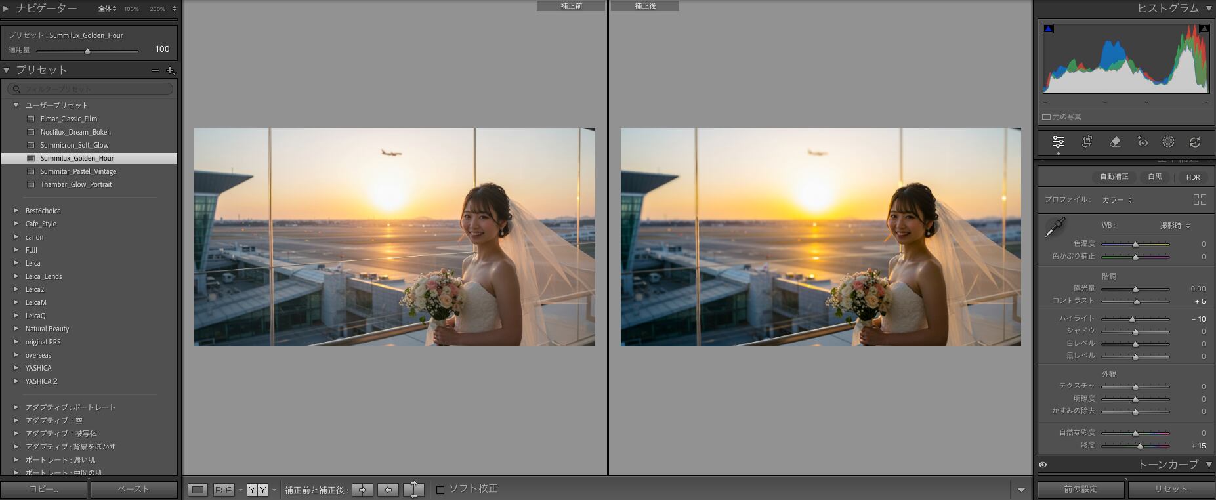Select the Crop and rotate tool
This screenshot has width=1216, height=500.
pos(1087,142)
